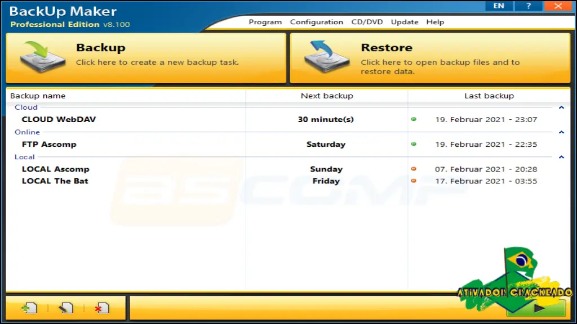Click the Backup hard drive icon
Screen dimensions: 577x324
coord(43,57)
